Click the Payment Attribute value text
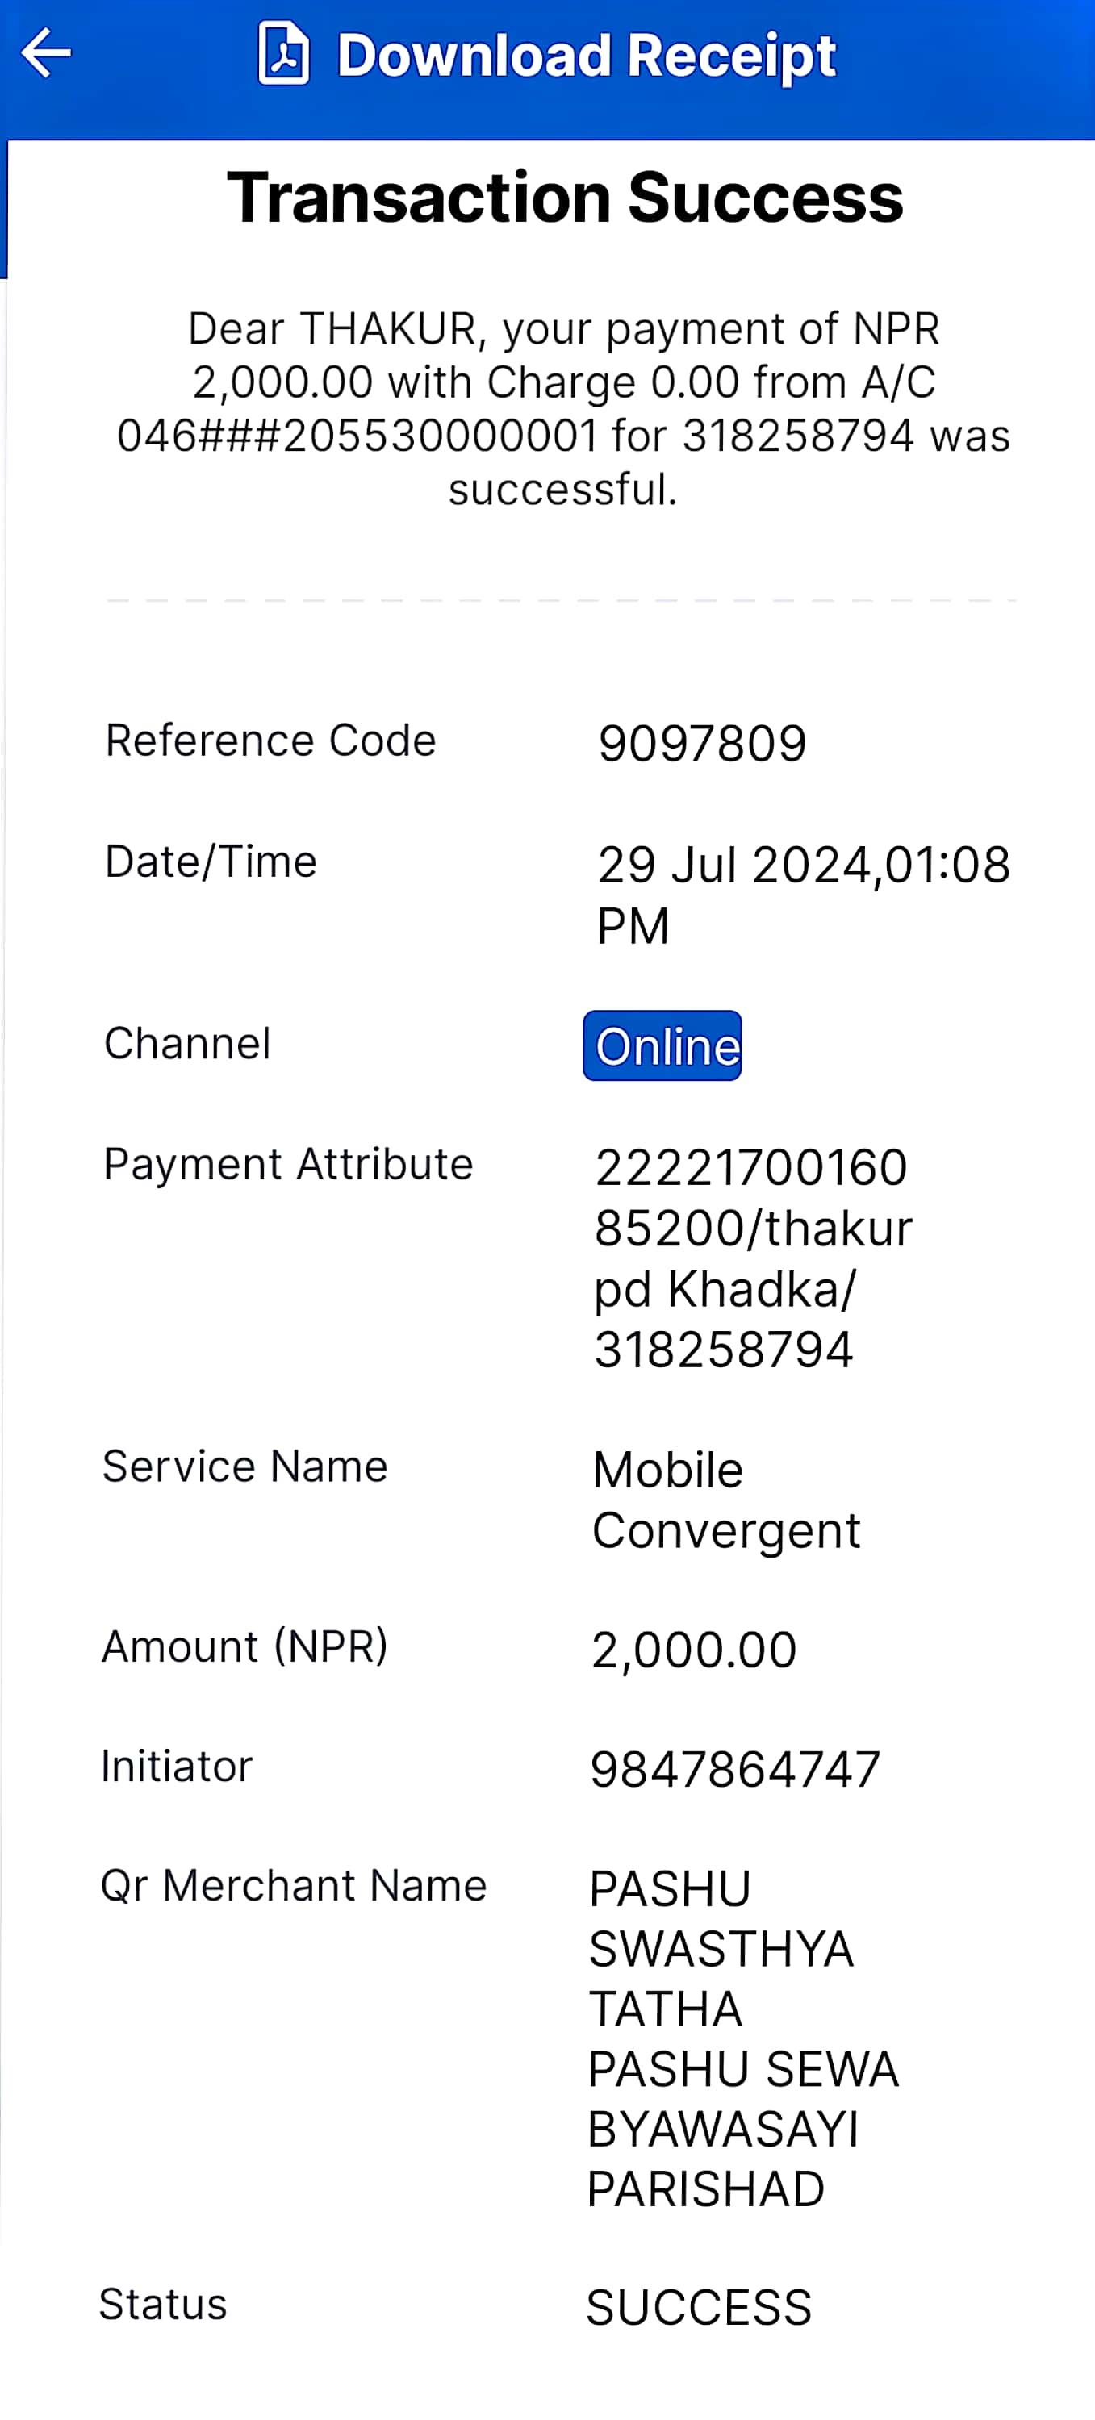Screen dimensions: 1095x2420 (x=753, y=1258)
